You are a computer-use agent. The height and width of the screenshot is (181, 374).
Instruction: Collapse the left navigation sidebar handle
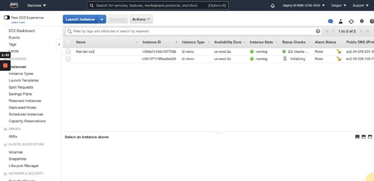59,44
